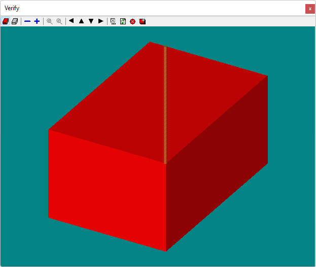Click the second grayed magnifier zoom icon
This screenshot has height=267, width=316.
59,21
